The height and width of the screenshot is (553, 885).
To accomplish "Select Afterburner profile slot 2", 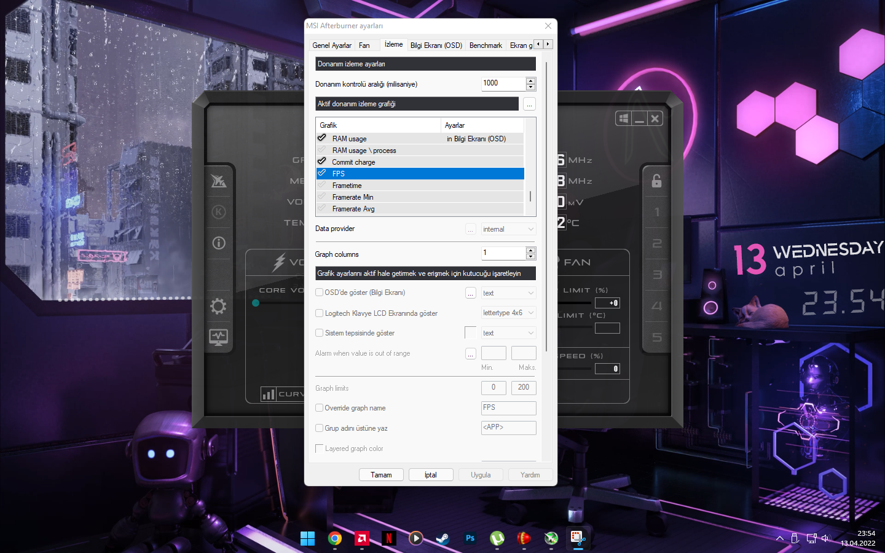I will coord(657,243).
